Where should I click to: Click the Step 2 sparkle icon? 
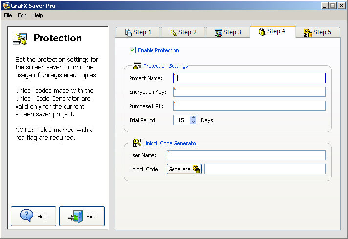click(174, 32)
